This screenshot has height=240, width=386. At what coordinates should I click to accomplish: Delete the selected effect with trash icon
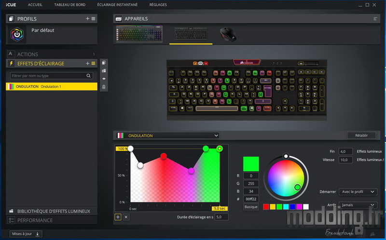(104, 87)
